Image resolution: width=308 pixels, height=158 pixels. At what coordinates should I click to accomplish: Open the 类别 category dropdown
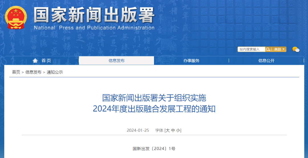coord(279,49)
